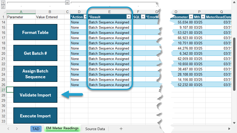Select row 27 header
Screen dimensions: 237x133
[x=3, y=90]
